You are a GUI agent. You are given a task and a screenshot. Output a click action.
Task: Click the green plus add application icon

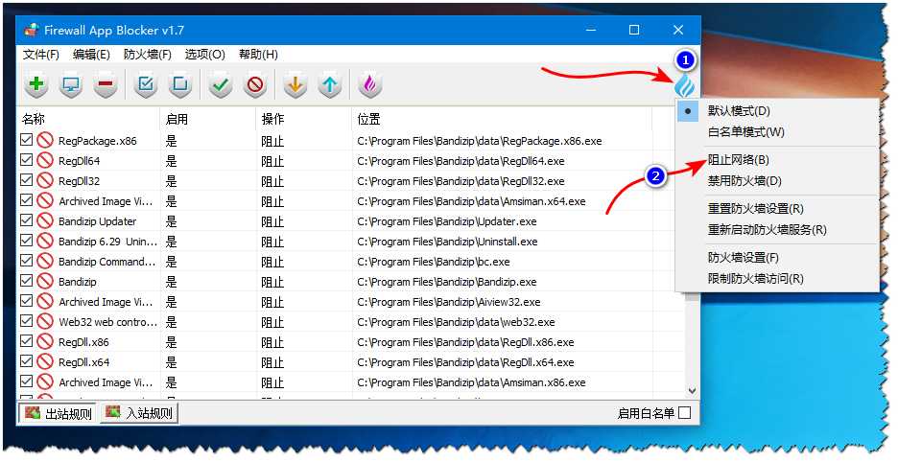[x=36, y=84]
